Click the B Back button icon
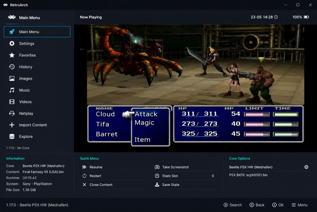Screen dimensions: 317x212 252,205
